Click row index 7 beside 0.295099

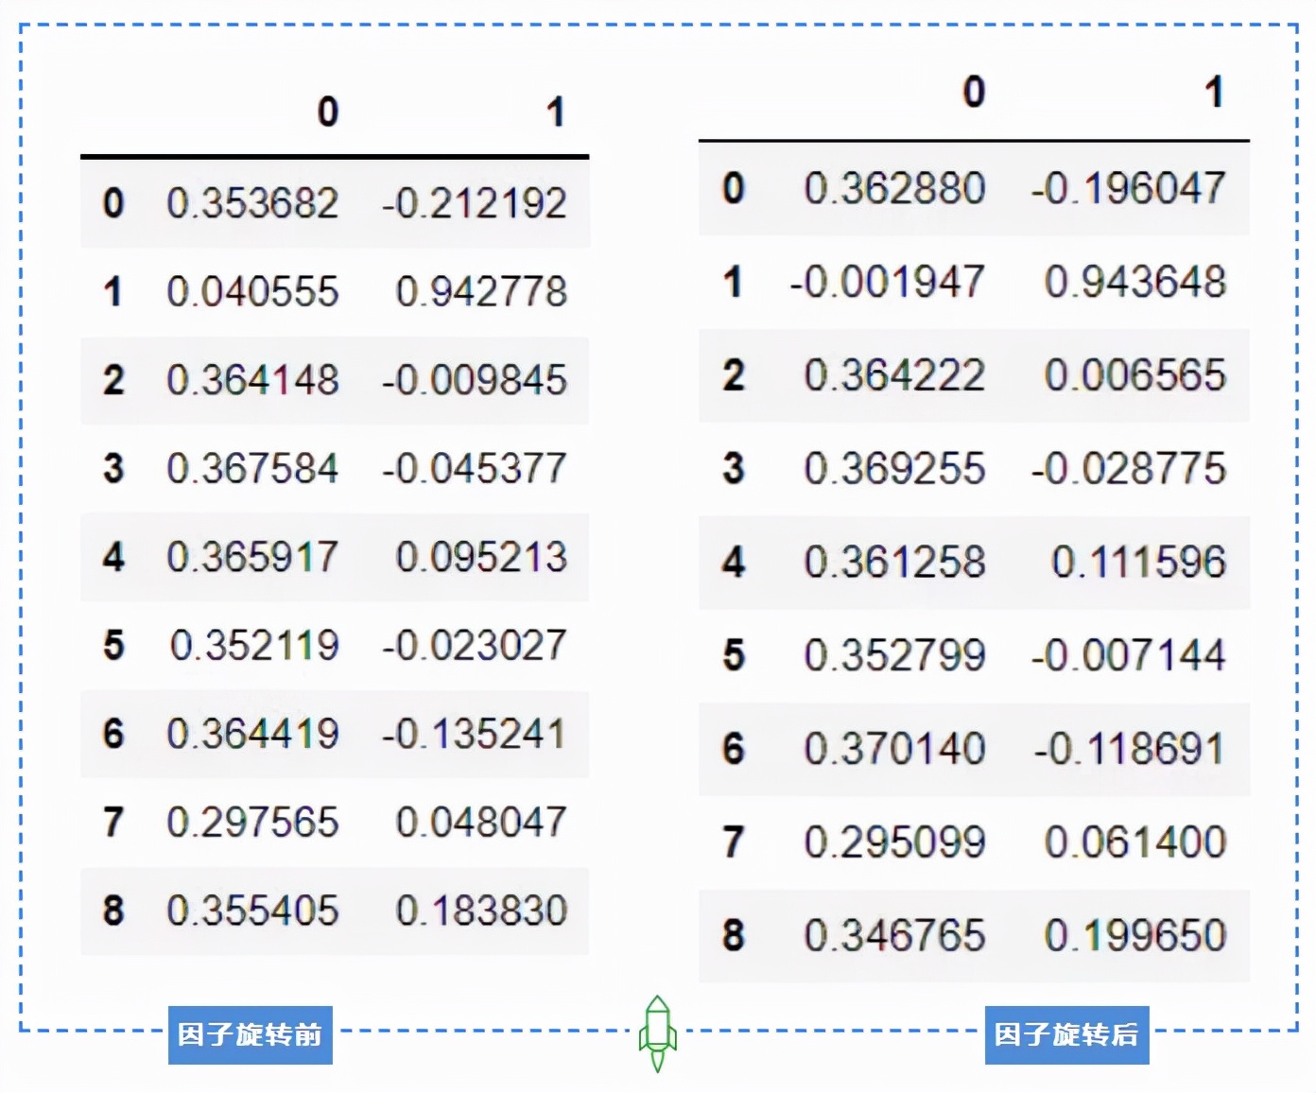[734, 842]
